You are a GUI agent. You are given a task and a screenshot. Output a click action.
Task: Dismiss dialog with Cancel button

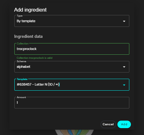(x=108, y=124)
